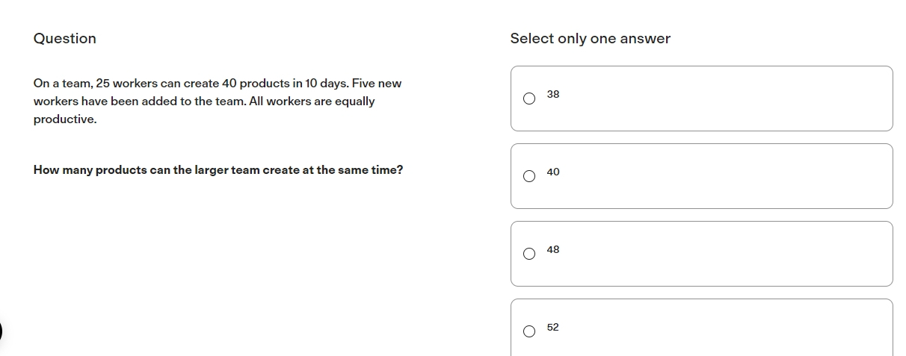This screenshot has height=356, width=906.
Task: Click the bold 'How many products' question text
Action: 218,170
